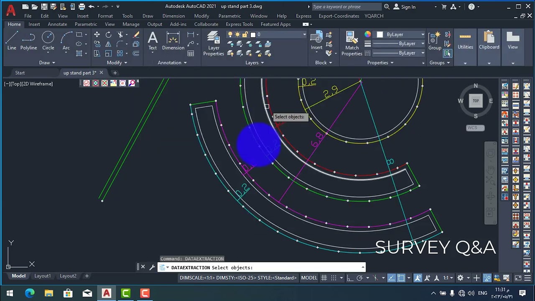Activate the Scale tool
535x301 pixels.
108,54
